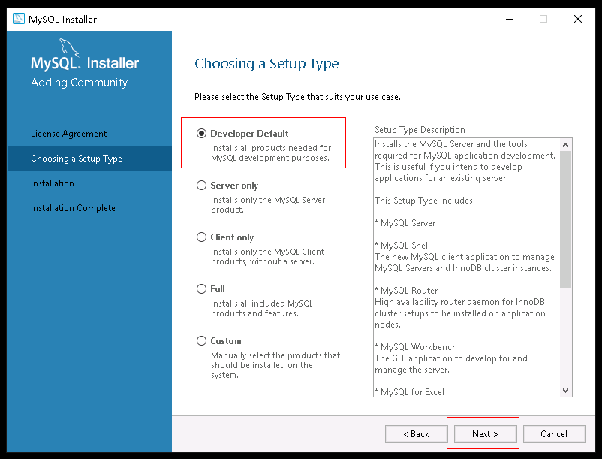
Task: Click description scrollbar down arrow
Action: (x=565, y=391)
